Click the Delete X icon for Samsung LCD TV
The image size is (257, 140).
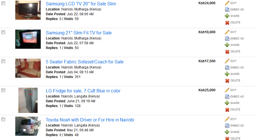[x=227, y=23]
